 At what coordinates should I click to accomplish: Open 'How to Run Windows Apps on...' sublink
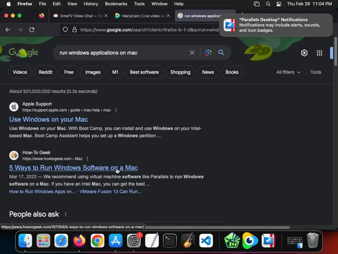[x=42, y=191]
